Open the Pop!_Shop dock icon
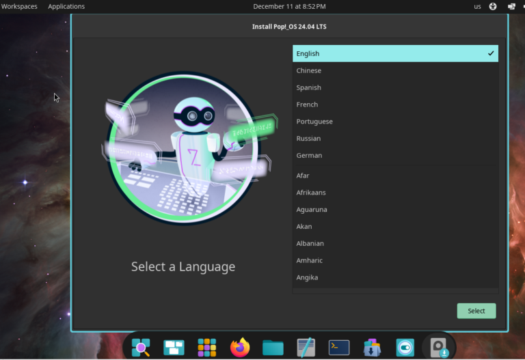The width and height of the screenshot is (525, 360). point(372,348)
